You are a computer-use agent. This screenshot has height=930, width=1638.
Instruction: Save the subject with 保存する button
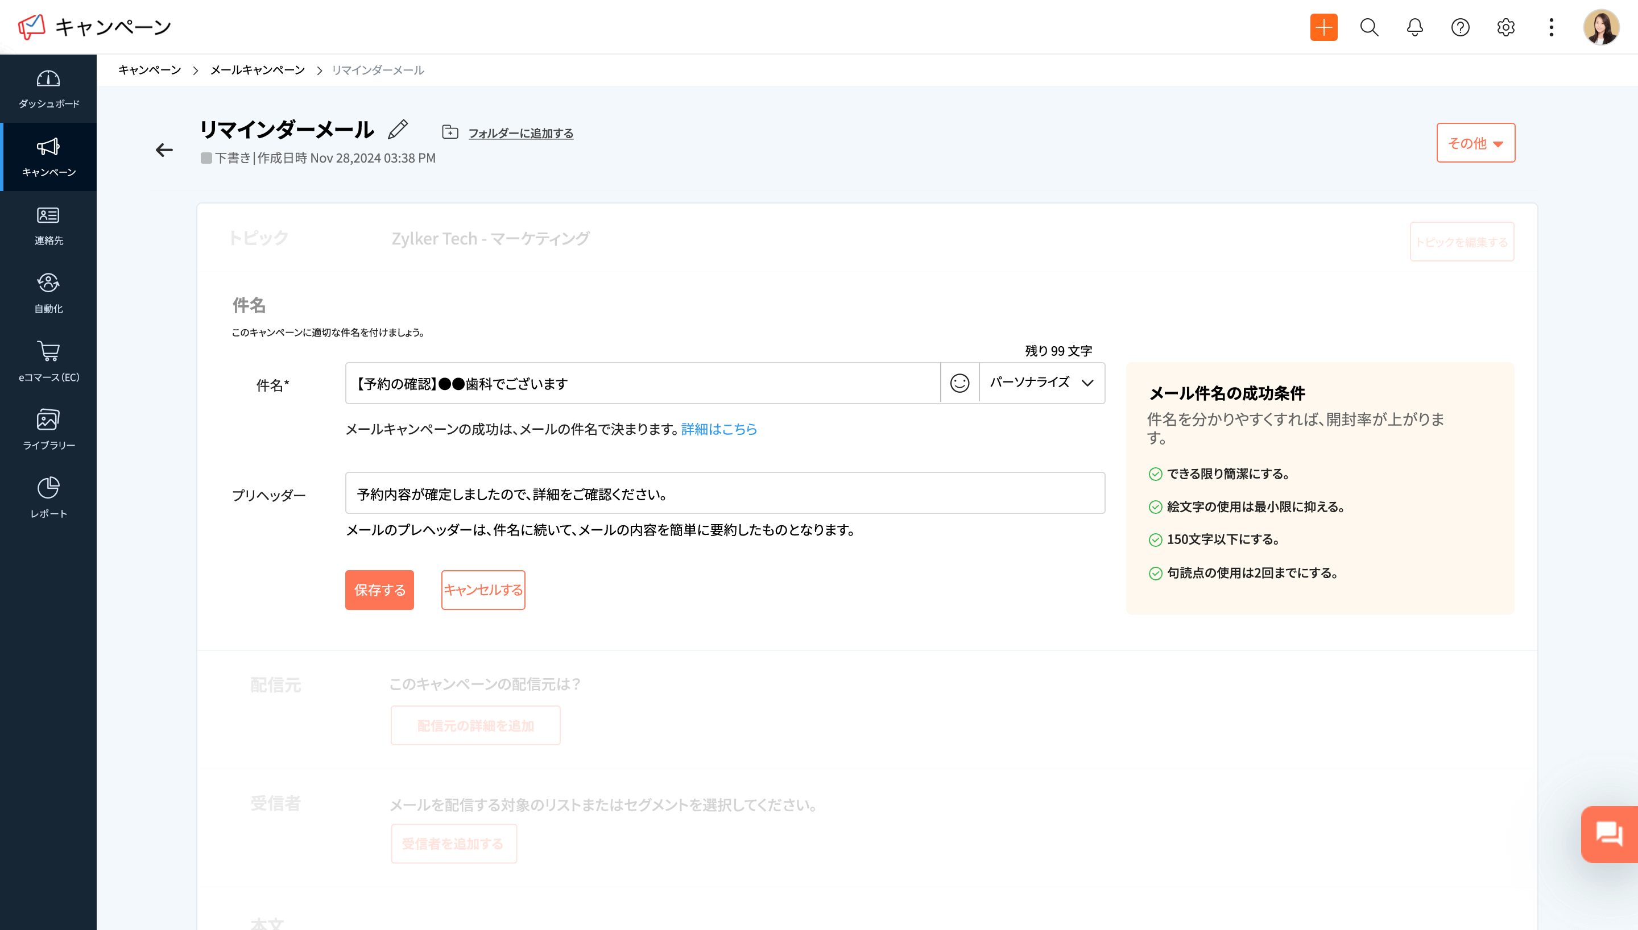[x=379, y=589]
